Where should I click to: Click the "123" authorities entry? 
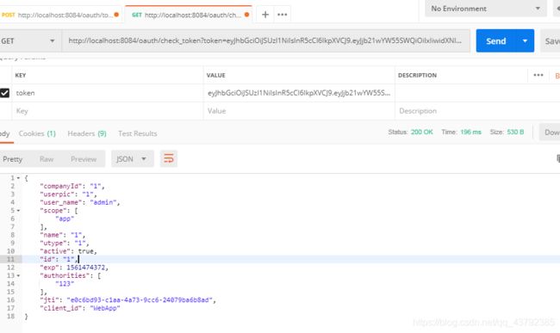(x=65, y=284)
